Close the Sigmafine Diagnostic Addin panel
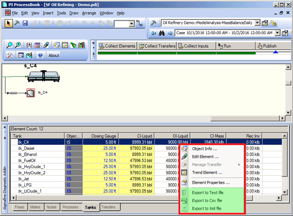 [x=5, y=128]
